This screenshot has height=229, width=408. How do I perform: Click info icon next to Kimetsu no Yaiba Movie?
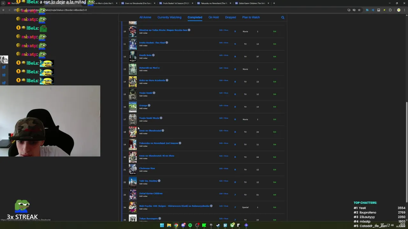pos(189,30)
